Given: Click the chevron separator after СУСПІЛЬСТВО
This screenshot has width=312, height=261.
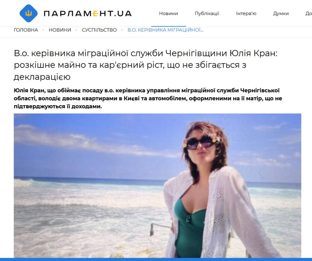Looking at the screenshot, I should pos(122,30).
